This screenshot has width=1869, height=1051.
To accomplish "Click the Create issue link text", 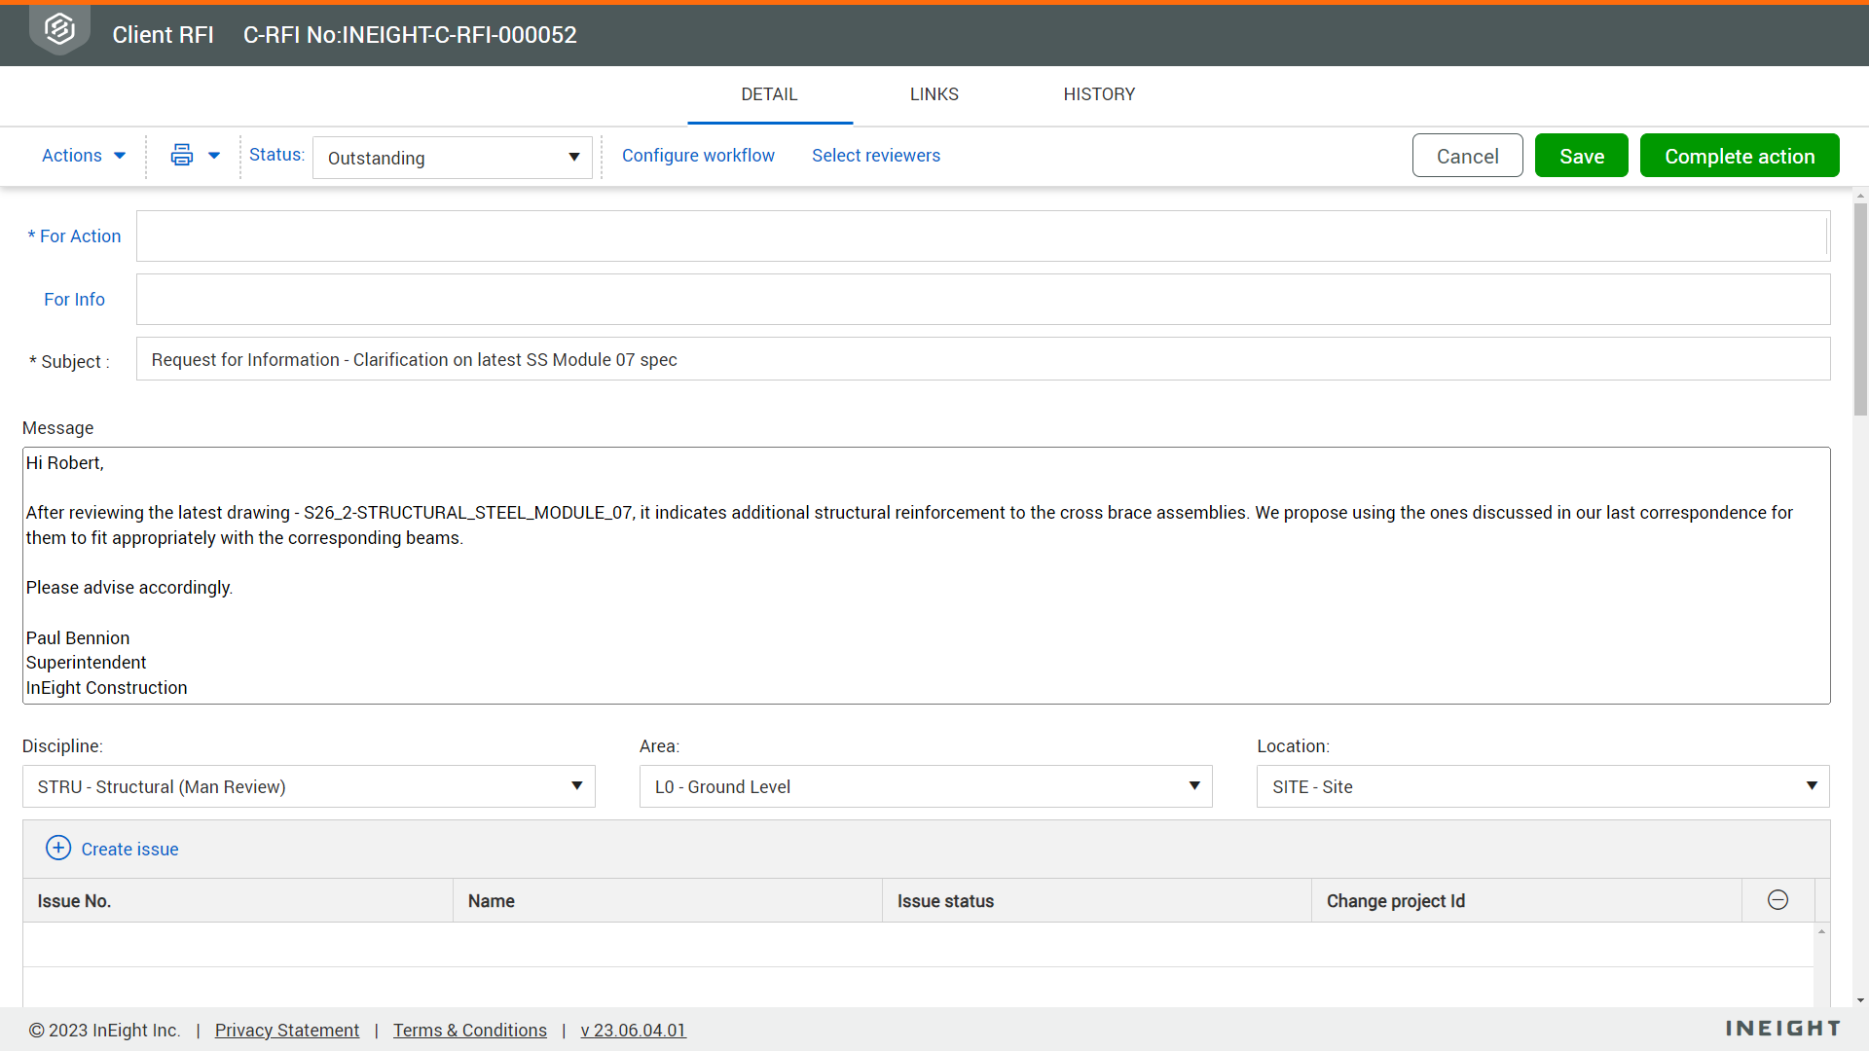I will pos(129,850).
